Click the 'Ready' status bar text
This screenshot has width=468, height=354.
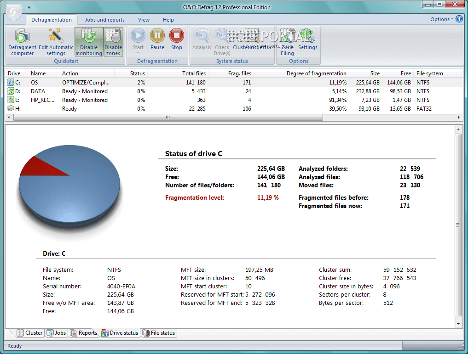(14, 346)
